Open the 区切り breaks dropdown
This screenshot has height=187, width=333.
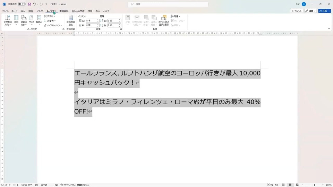50,16
